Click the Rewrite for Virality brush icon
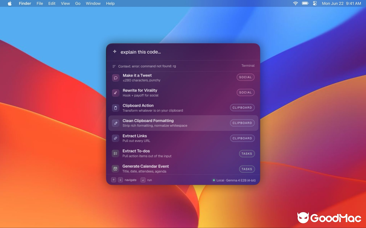 (x=116, y=93)
